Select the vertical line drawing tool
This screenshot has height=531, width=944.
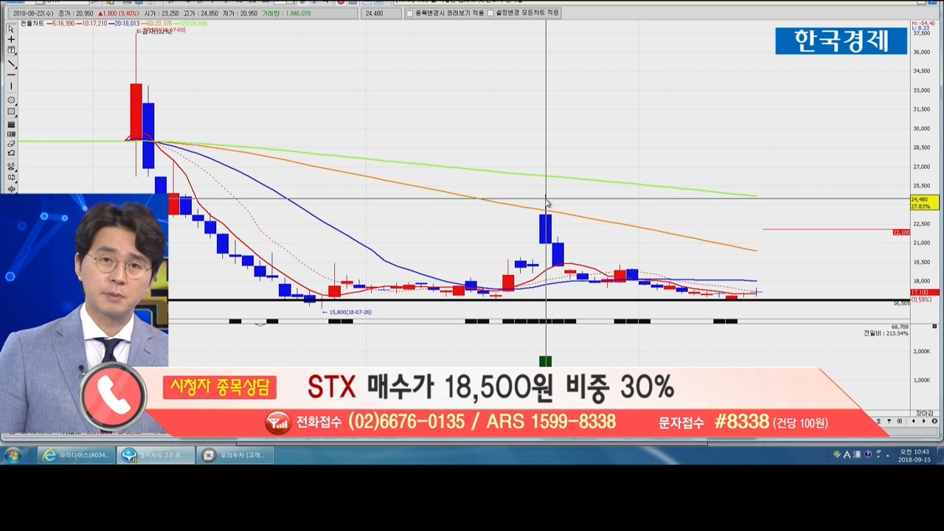click(11, 87)
